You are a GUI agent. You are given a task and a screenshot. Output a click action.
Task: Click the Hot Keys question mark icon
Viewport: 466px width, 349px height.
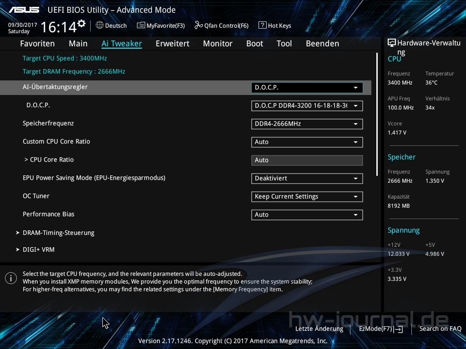[x=263, y=25]
